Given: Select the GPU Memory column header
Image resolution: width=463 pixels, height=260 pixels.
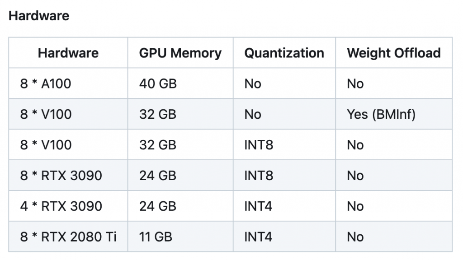Looking at the screenshot, I should [x=180, y=53].
